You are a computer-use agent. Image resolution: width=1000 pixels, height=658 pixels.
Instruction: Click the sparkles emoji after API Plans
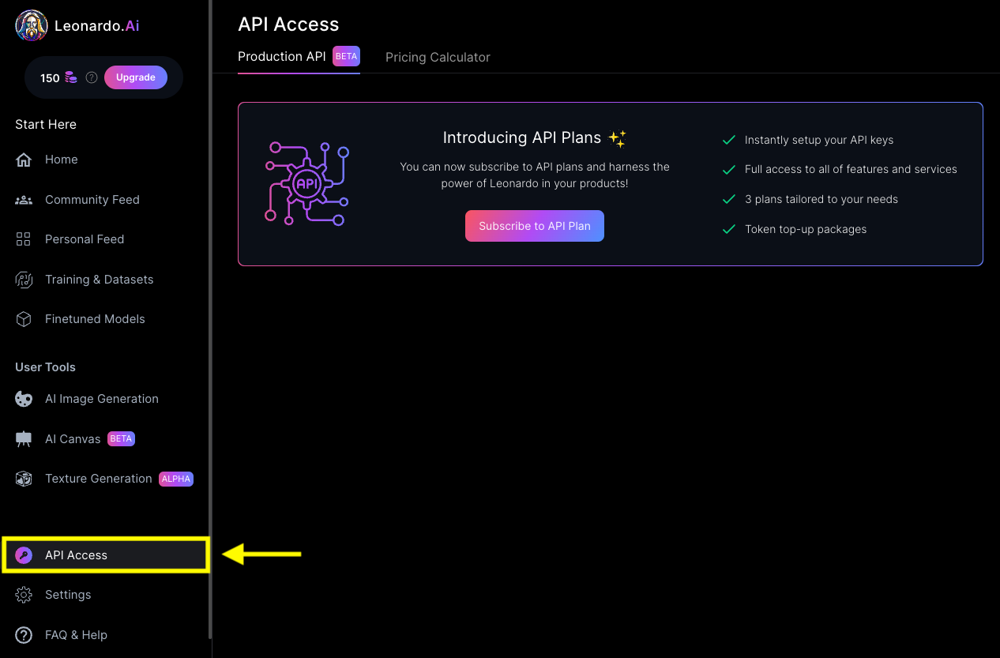coord(618,138)
